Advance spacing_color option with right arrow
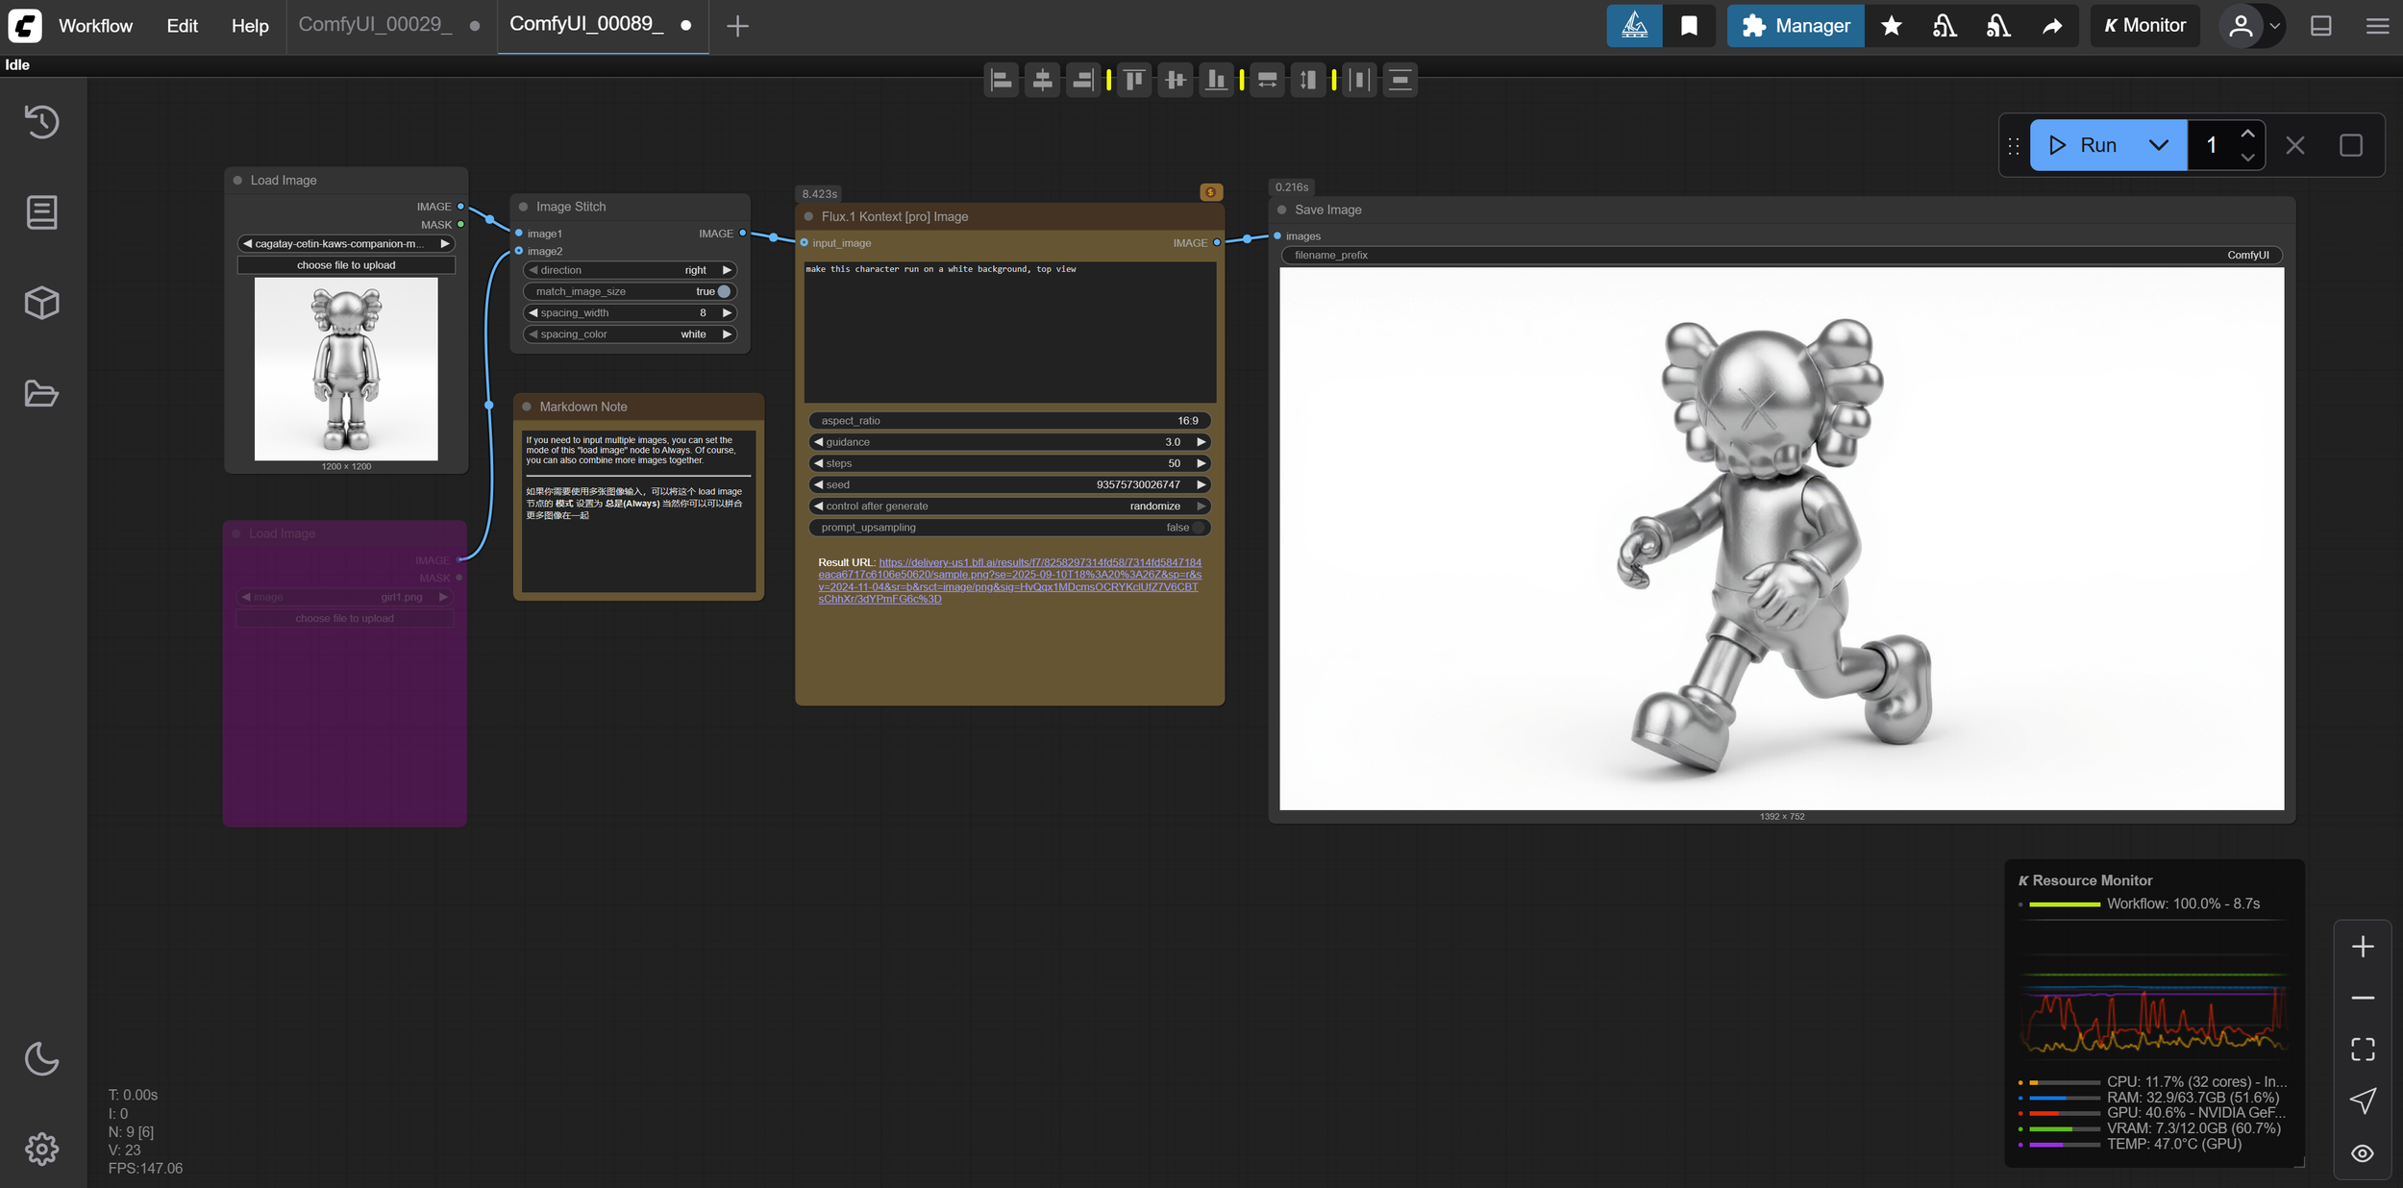 point(728,334)
